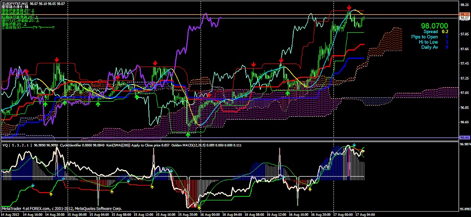Select the Spread label
Image resolution: width=471 pixels, height=217 pixels.
pos(431,32)
